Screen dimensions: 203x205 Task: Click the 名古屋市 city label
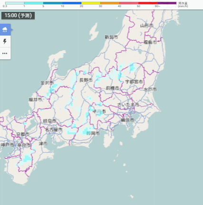point(54,130)
